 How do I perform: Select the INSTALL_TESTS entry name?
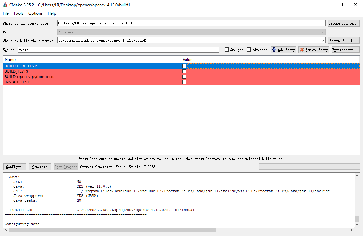(18, 82)
